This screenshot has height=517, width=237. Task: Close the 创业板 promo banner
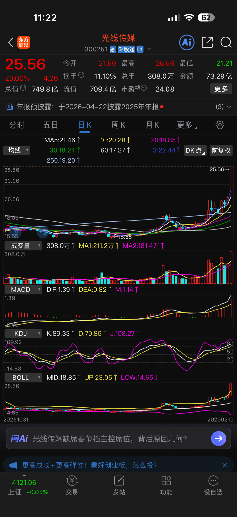[x=225, y=465]
